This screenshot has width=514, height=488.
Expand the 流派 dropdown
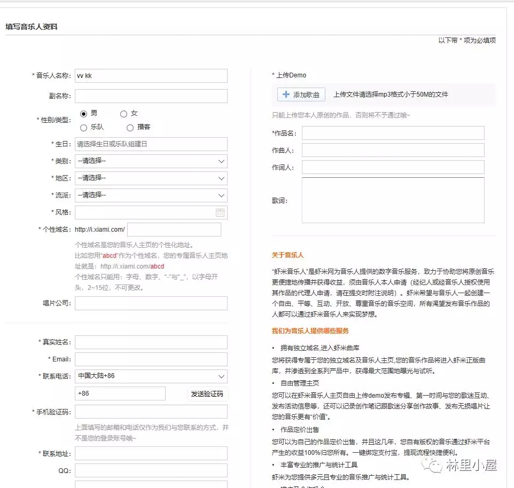[x=151, y=195]
